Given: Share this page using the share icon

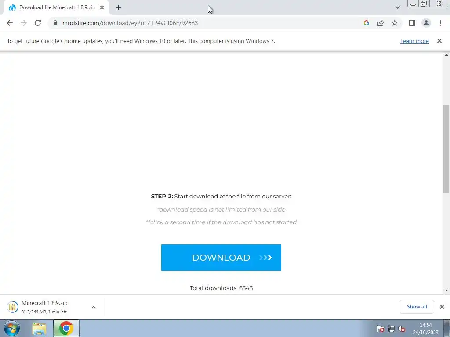Looking at the screenshot, I should 381,23.
